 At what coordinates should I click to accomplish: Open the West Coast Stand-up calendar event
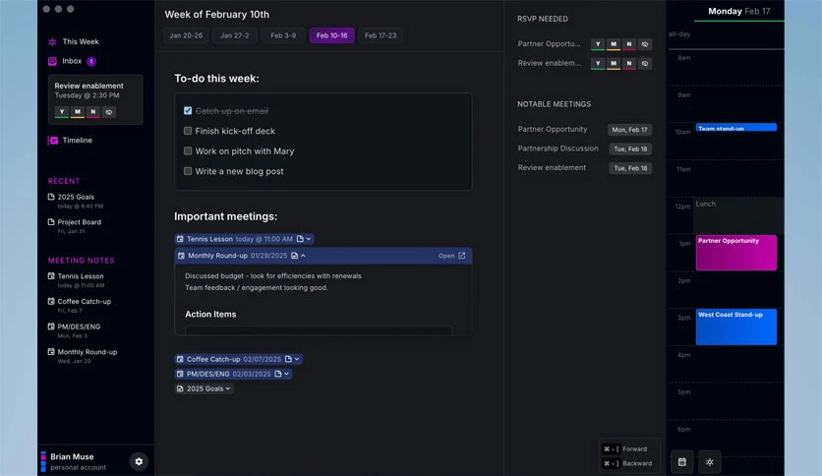click(x=736, y=327)
